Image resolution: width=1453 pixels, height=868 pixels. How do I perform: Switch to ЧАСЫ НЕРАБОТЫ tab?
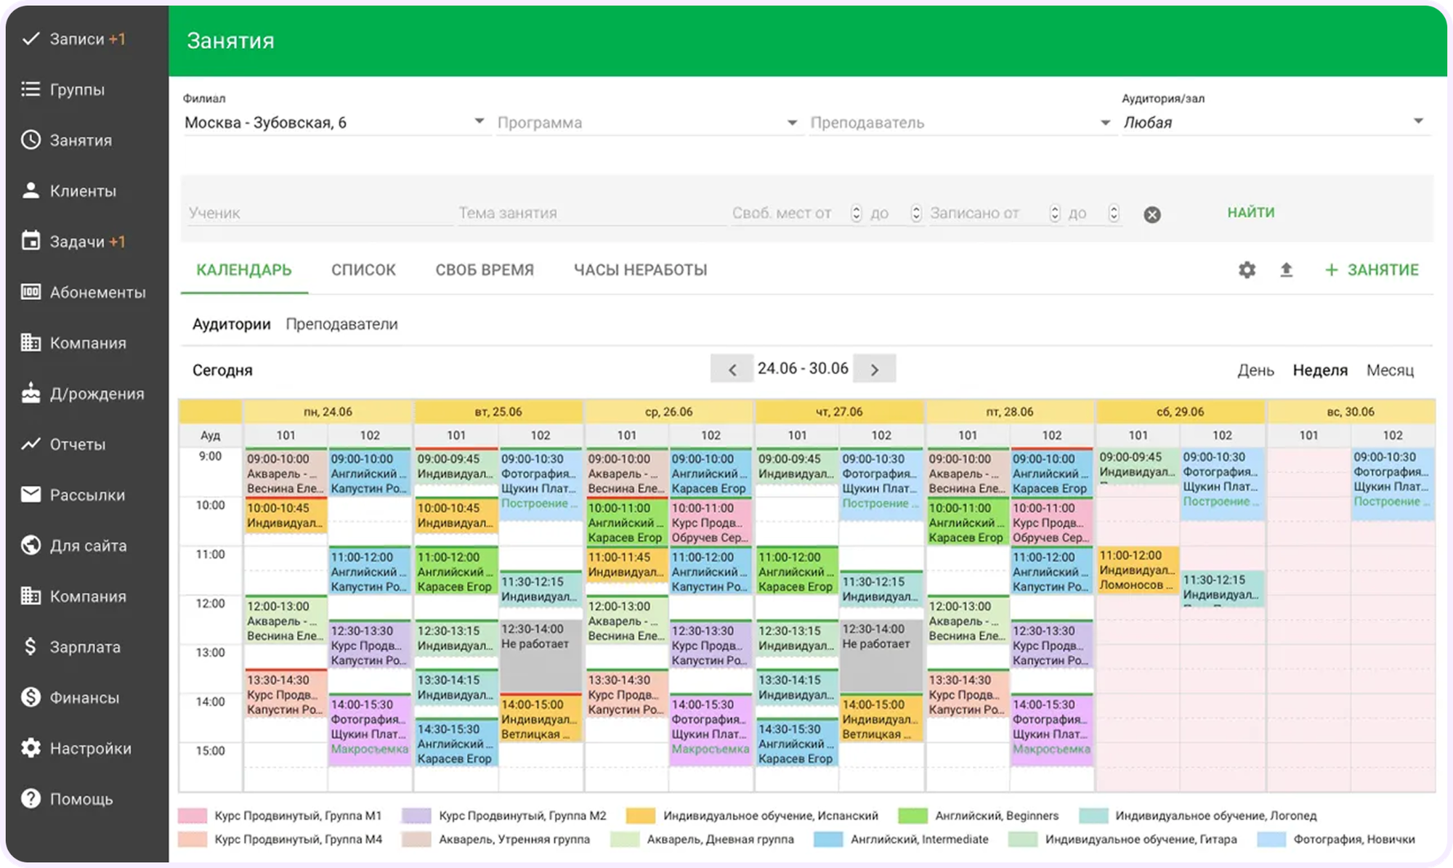(x=640, y=270)
